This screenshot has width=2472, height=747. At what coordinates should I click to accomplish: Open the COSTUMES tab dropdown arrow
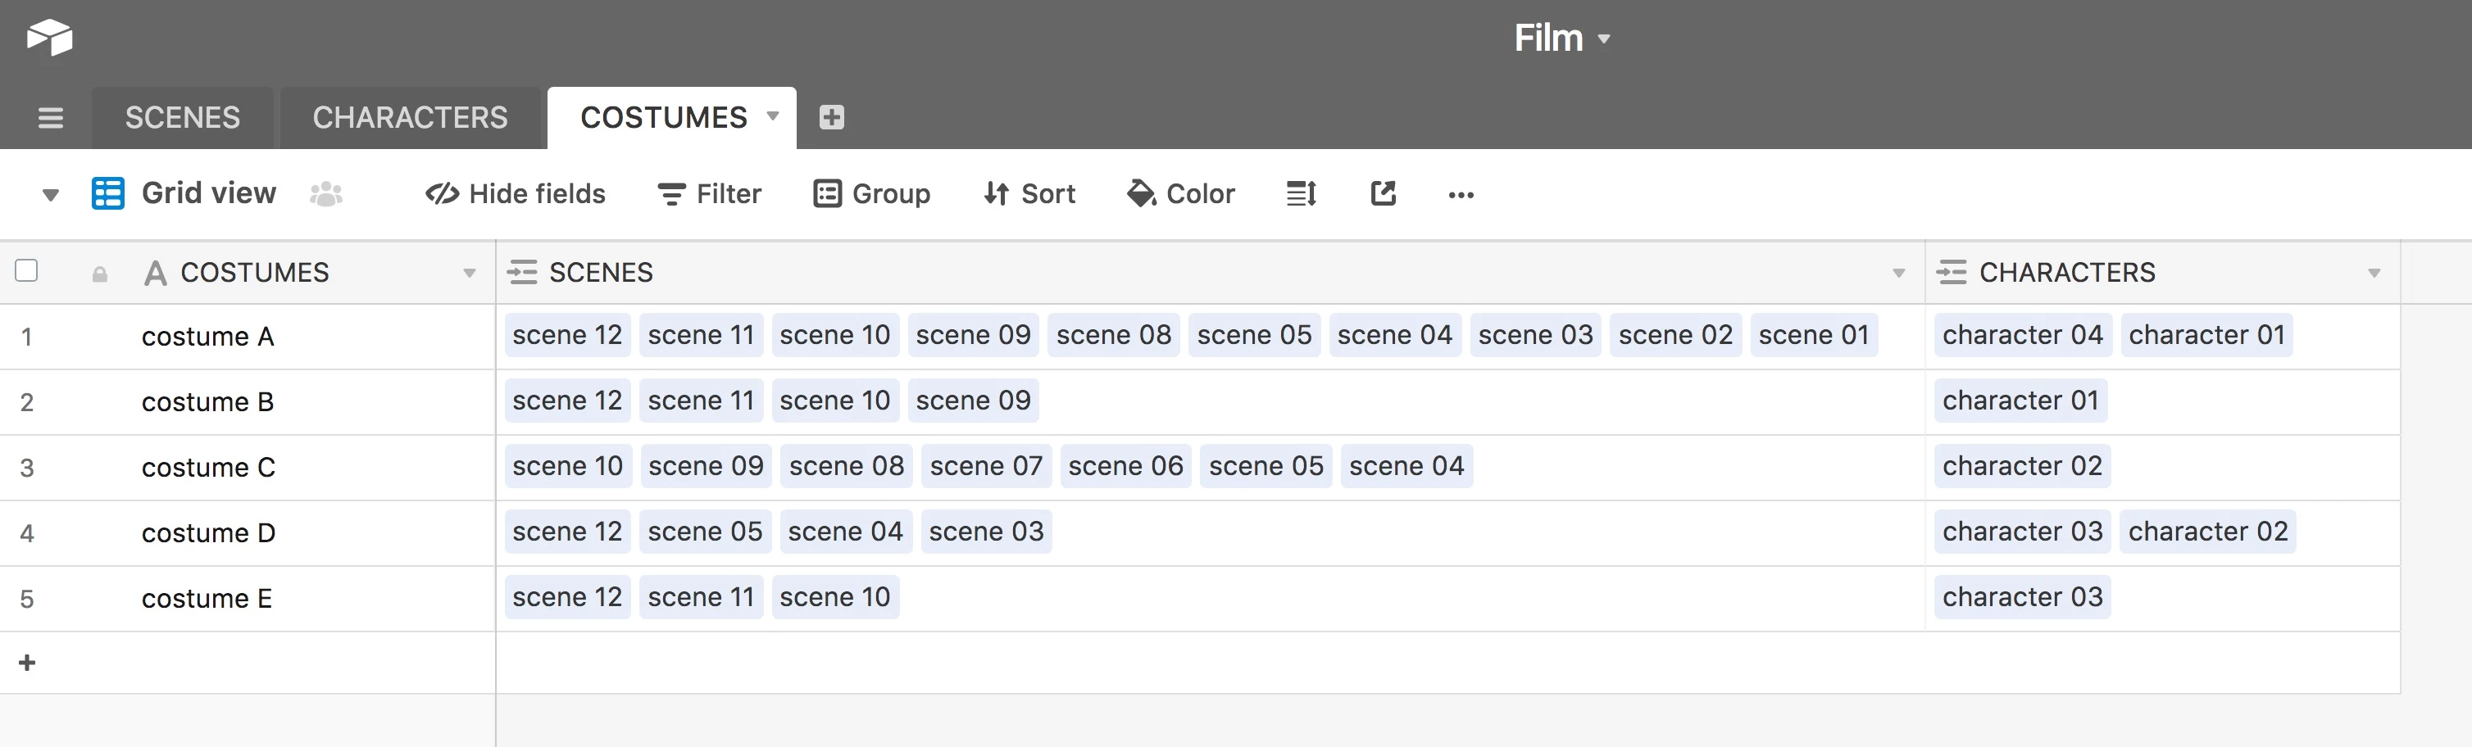click(x=772, y=116)
